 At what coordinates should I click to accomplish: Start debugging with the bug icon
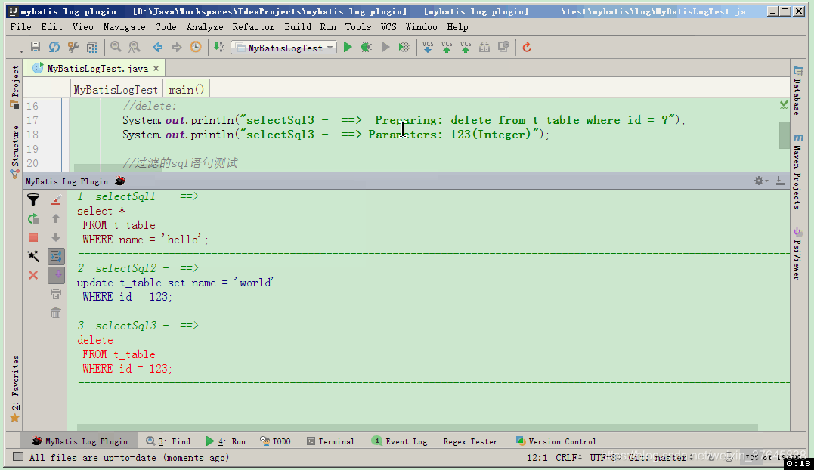[x=367, y=47]
